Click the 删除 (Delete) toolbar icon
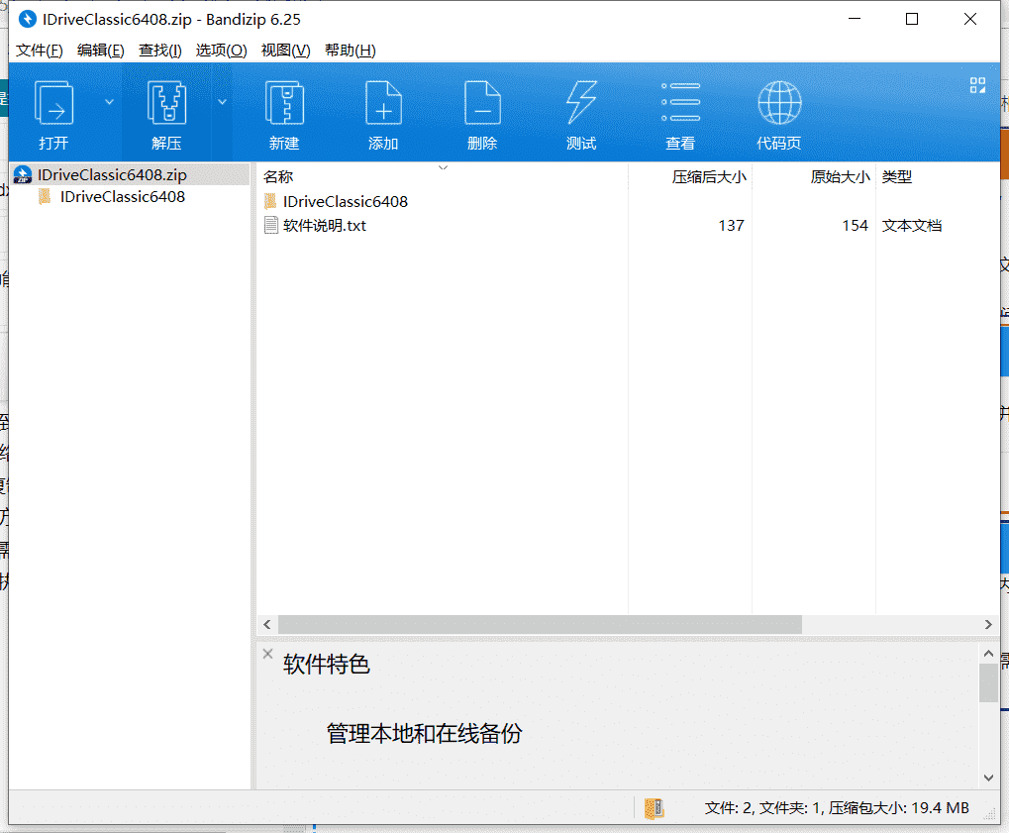1009x833 pixels. point(482,103)
